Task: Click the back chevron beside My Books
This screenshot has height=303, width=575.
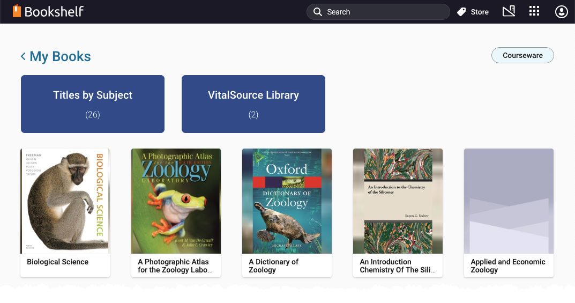Action: (x=23, y=56)
